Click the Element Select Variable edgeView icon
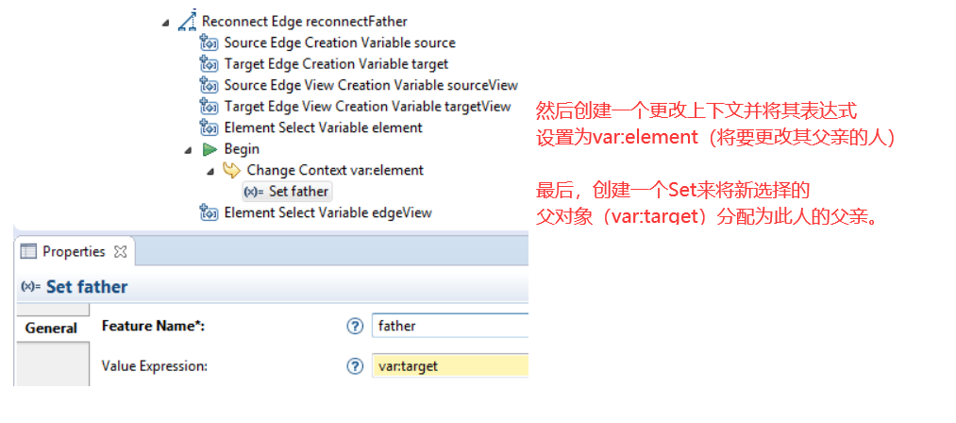The width and height of the screenshot is (956, 423). pyautogui.click(x=210, y=213)
